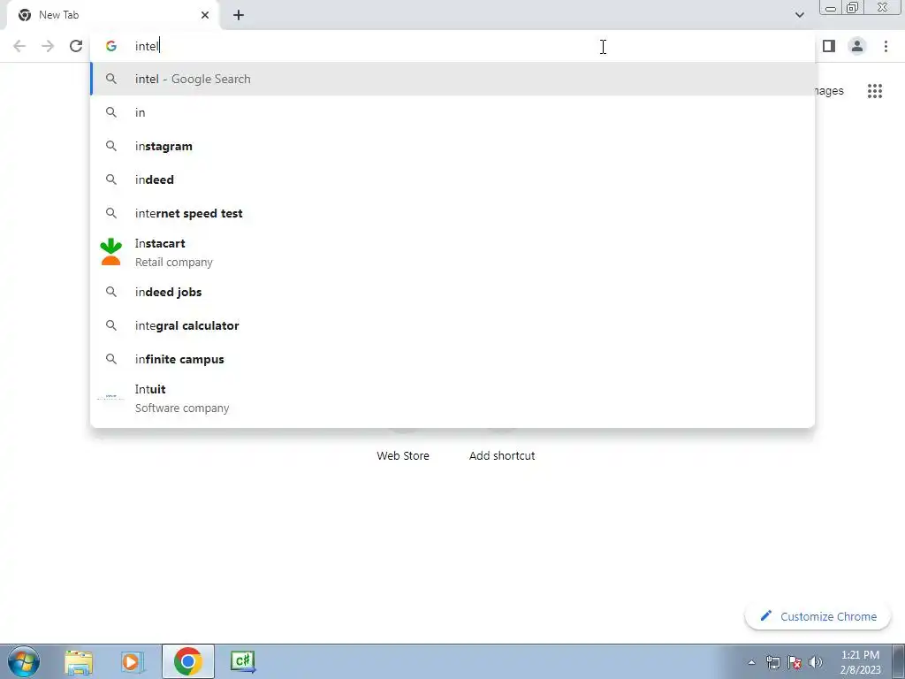Screen dimensions: 905x679
Task: Launch Windows Media Player from taskbar
Action: [133, 661]
